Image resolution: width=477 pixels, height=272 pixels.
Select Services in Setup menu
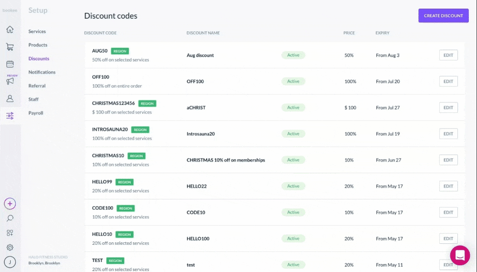pos(37,32)
